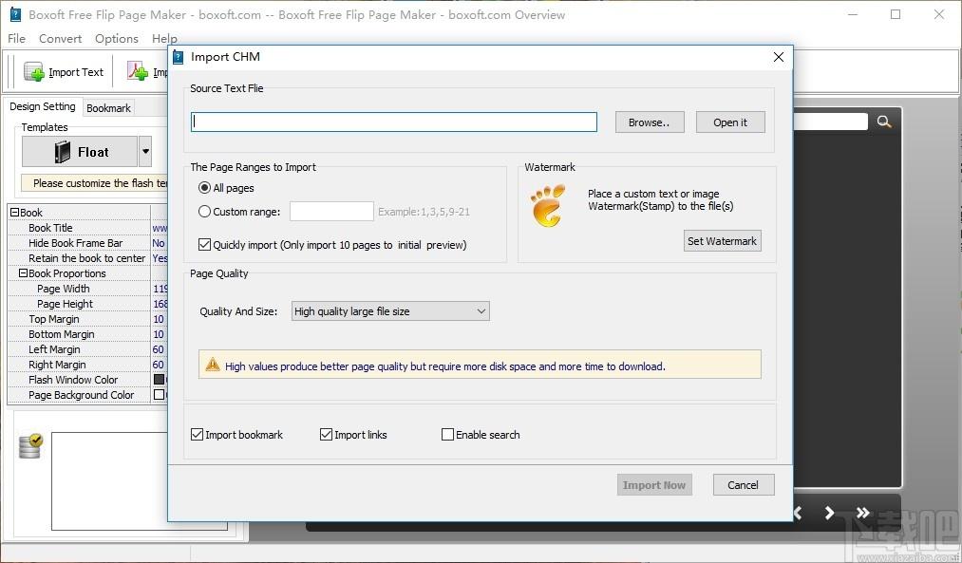Click the warning icon in quality notice
This screenshot has width=962, height=563.
213,365
